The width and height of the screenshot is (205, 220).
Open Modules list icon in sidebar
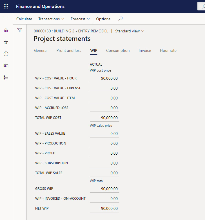6,77
